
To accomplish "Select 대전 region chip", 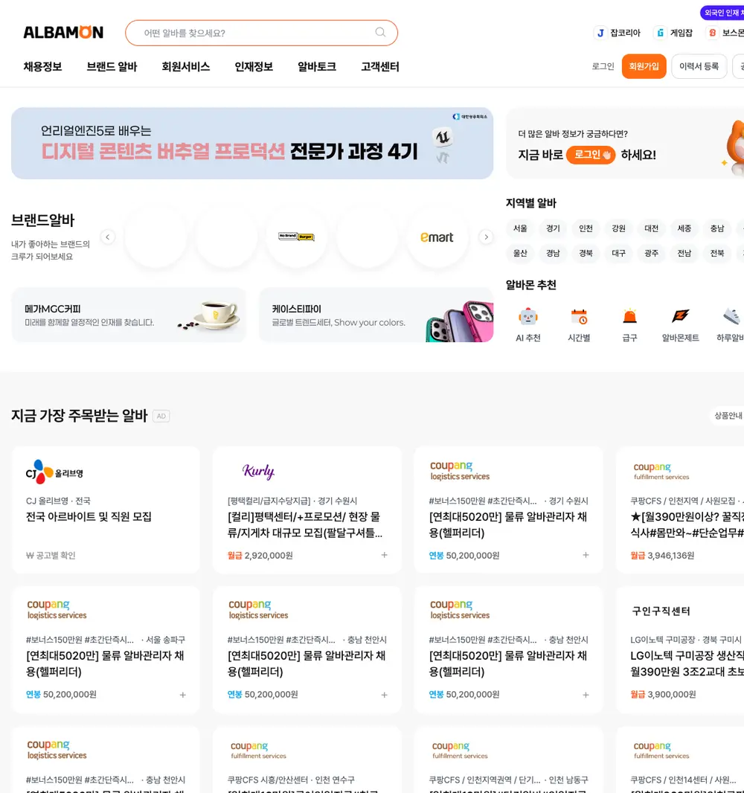I will pos(652,228).
